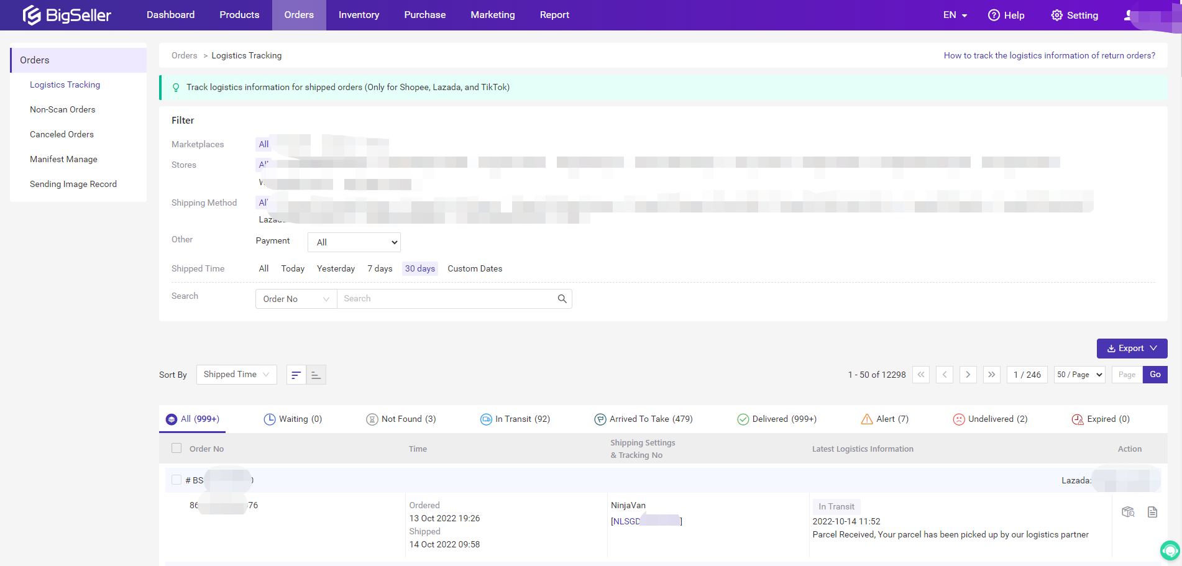This screenshot has height=566, width=1182.
Task: Click into the order search field
Action: 447,299
